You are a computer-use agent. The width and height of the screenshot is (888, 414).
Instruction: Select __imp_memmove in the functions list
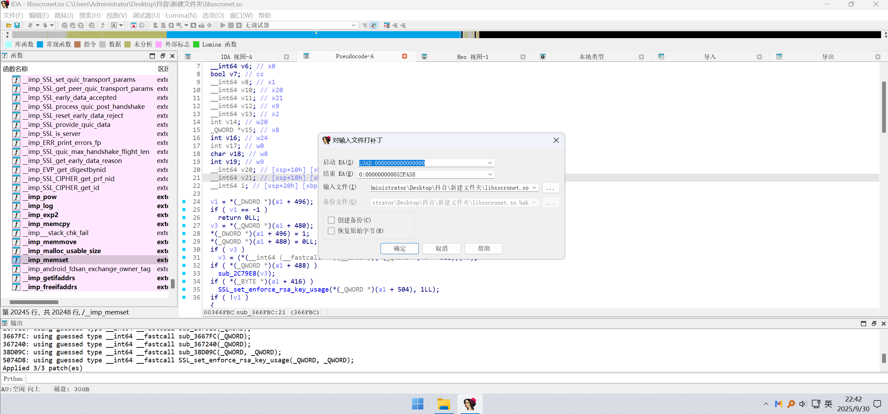pos(52,242)
